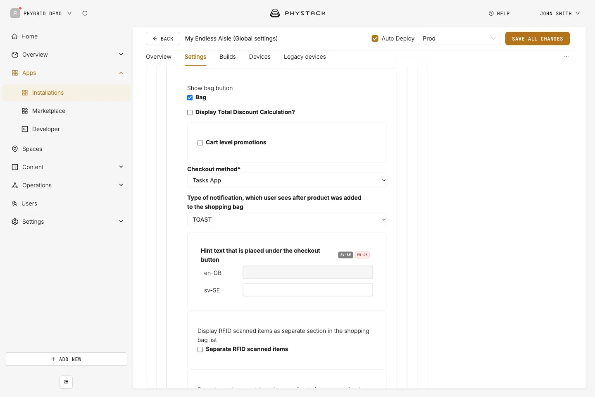
Task: Click the Phystack logo
Action: pyautogui.click(x=297, y=13)
